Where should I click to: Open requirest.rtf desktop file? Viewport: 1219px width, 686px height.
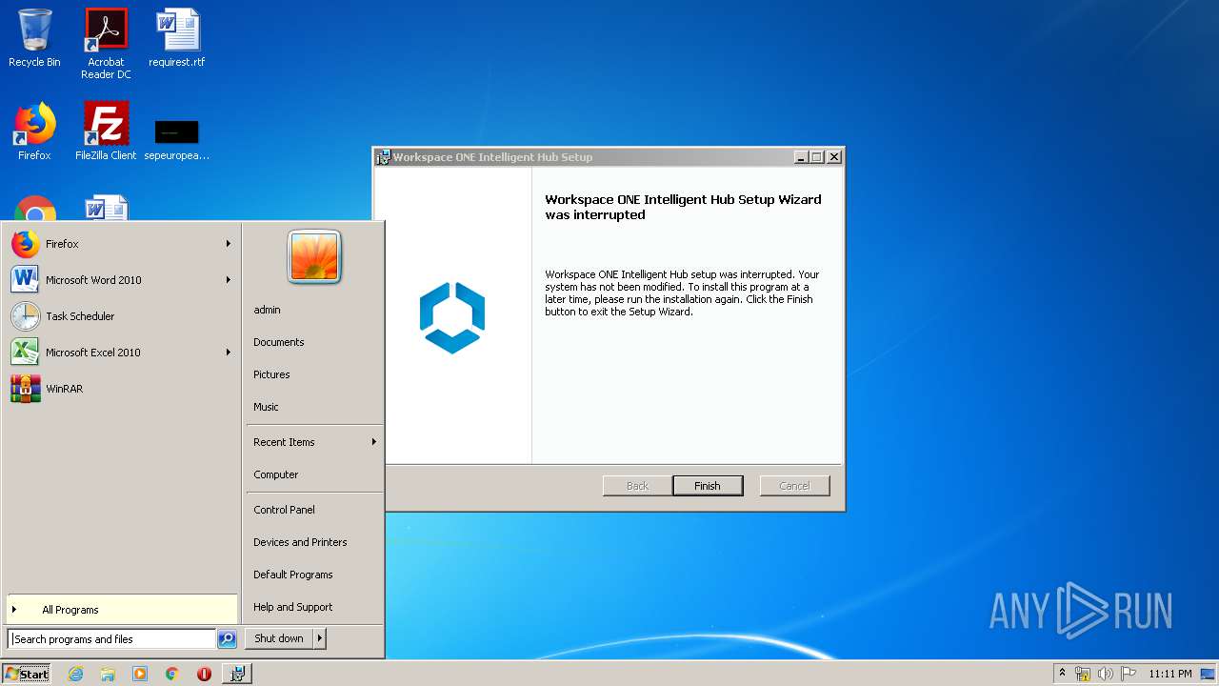(x=177, y=38)
